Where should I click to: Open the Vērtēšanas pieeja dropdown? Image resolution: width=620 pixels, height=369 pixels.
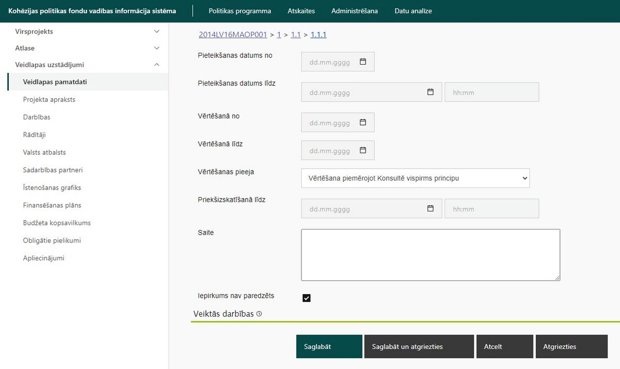tap(415, 178)
